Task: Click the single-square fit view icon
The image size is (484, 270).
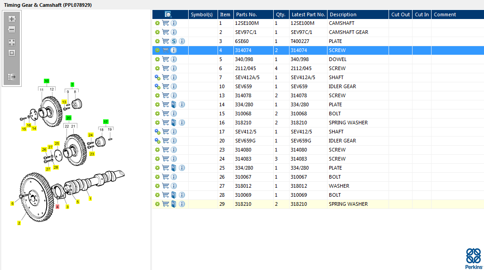Action: tap(12, 53)
